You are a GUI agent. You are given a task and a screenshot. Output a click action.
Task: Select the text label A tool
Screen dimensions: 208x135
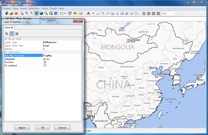click(88, 13)
